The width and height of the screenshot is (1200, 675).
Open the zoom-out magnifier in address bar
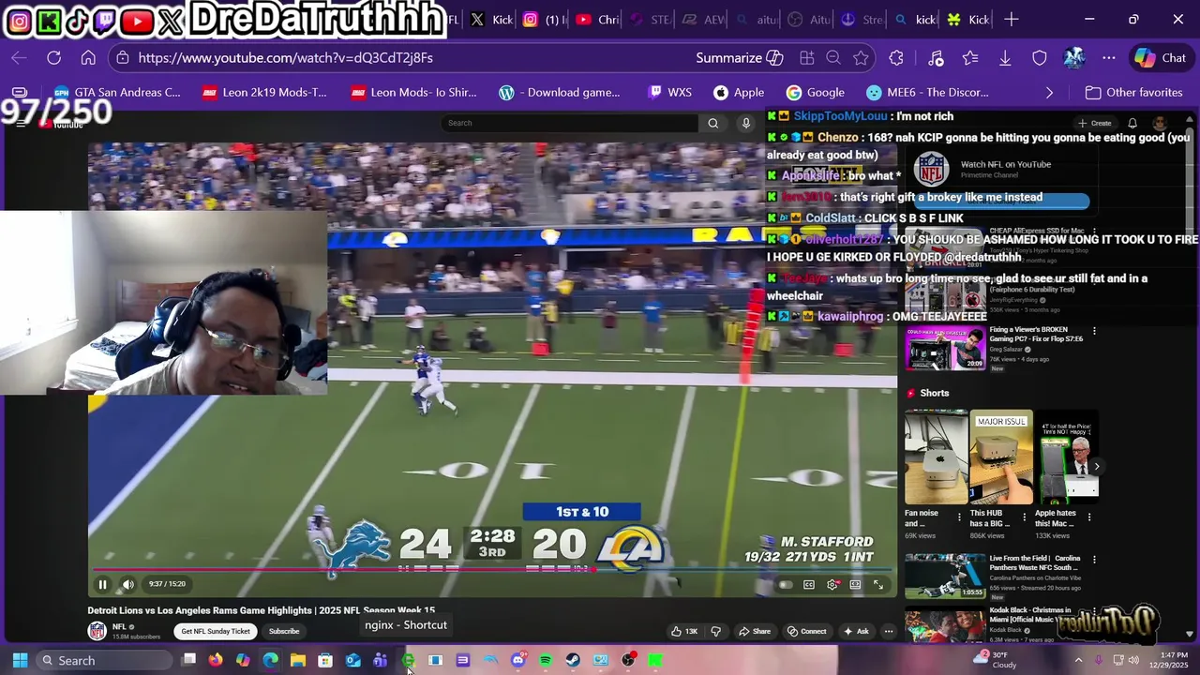(833, 58)
